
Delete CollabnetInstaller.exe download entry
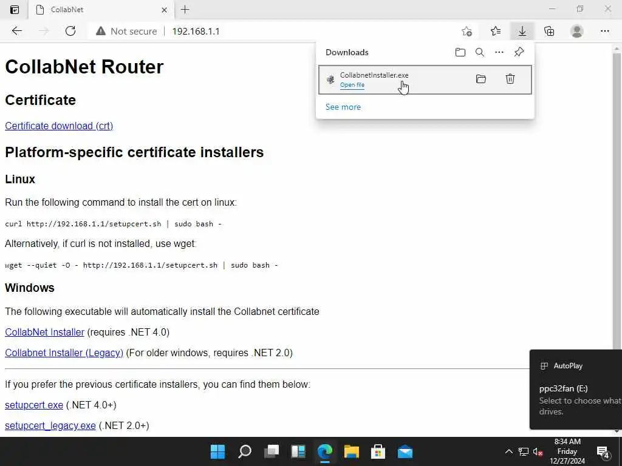point(510,79)
